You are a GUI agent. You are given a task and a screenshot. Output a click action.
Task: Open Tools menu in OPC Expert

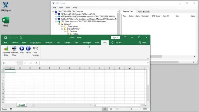(x=68, y=7)
